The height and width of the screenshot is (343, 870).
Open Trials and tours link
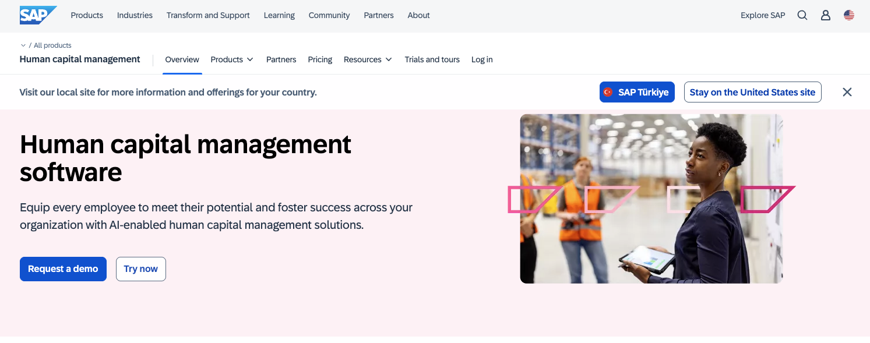tap(432, 59)
